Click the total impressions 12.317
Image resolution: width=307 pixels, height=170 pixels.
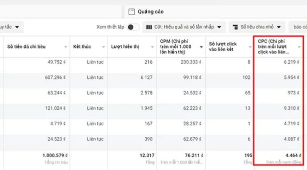[x=147, y=156]
